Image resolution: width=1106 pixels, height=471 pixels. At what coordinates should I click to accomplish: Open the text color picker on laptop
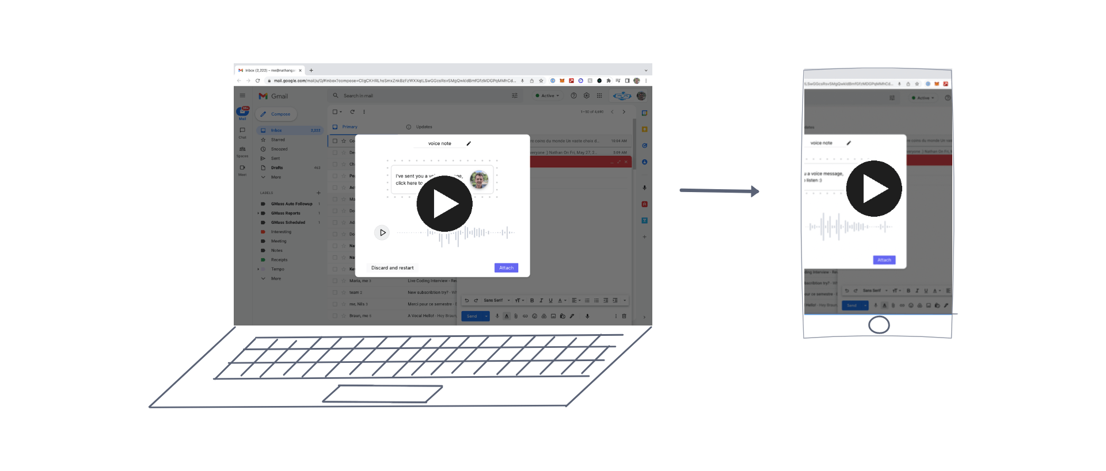pyautogui.click(x=562, y=300)
